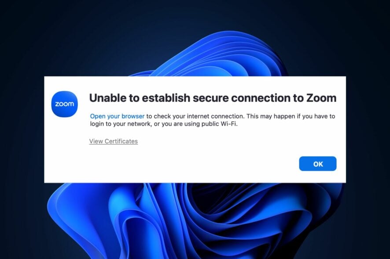Click the blue Zoom logo icon

(64, 104)
